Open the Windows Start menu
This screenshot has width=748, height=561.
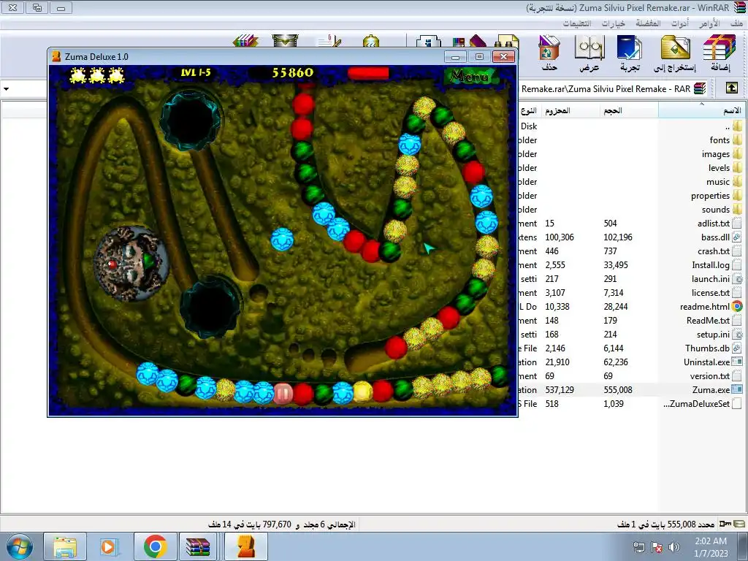pyautogui.click(x=20, y=546)
